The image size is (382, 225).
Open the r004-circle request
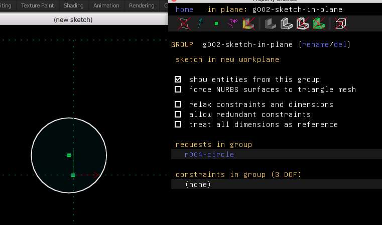coord(209,154)
